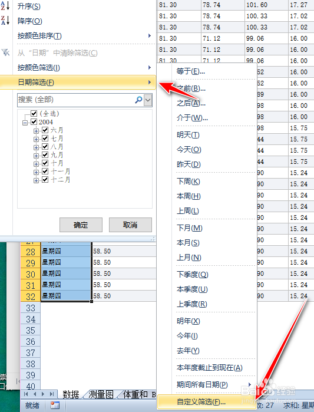
Task: Click the ascending sort A-Z icon
Action: 5,5
